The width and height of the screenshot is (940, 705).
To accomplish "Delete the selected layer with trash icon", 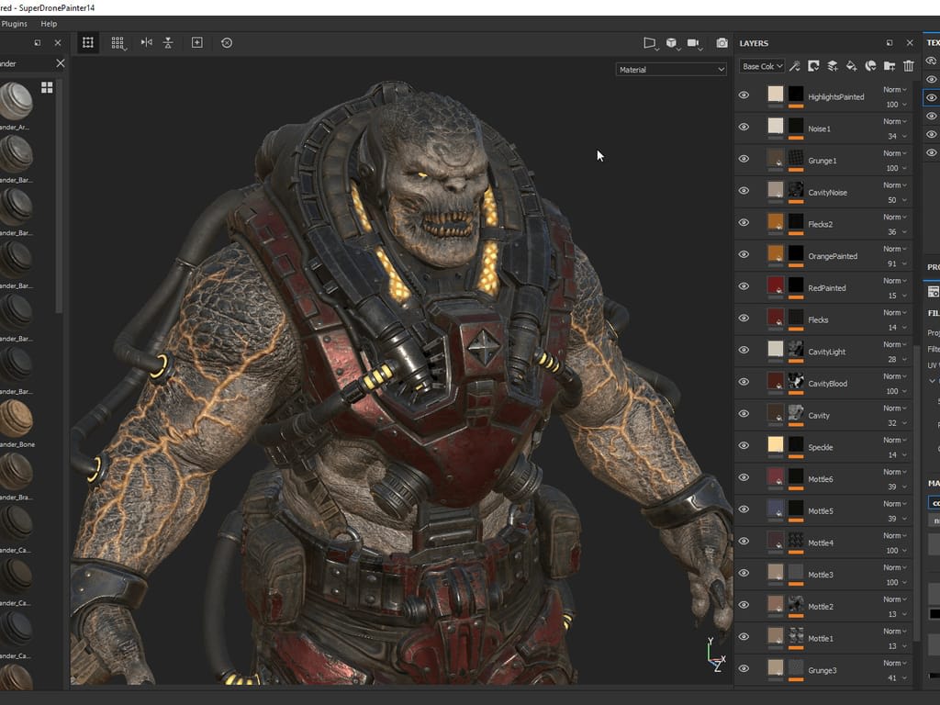I will pyautogui.click(x=909, y=66).
